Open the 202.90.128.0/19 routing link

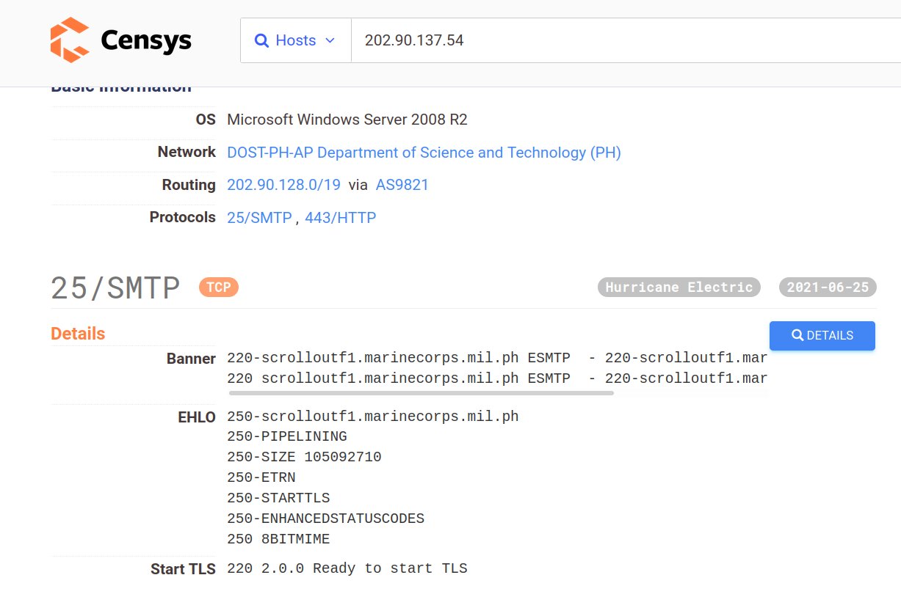[x=283, y=185]
